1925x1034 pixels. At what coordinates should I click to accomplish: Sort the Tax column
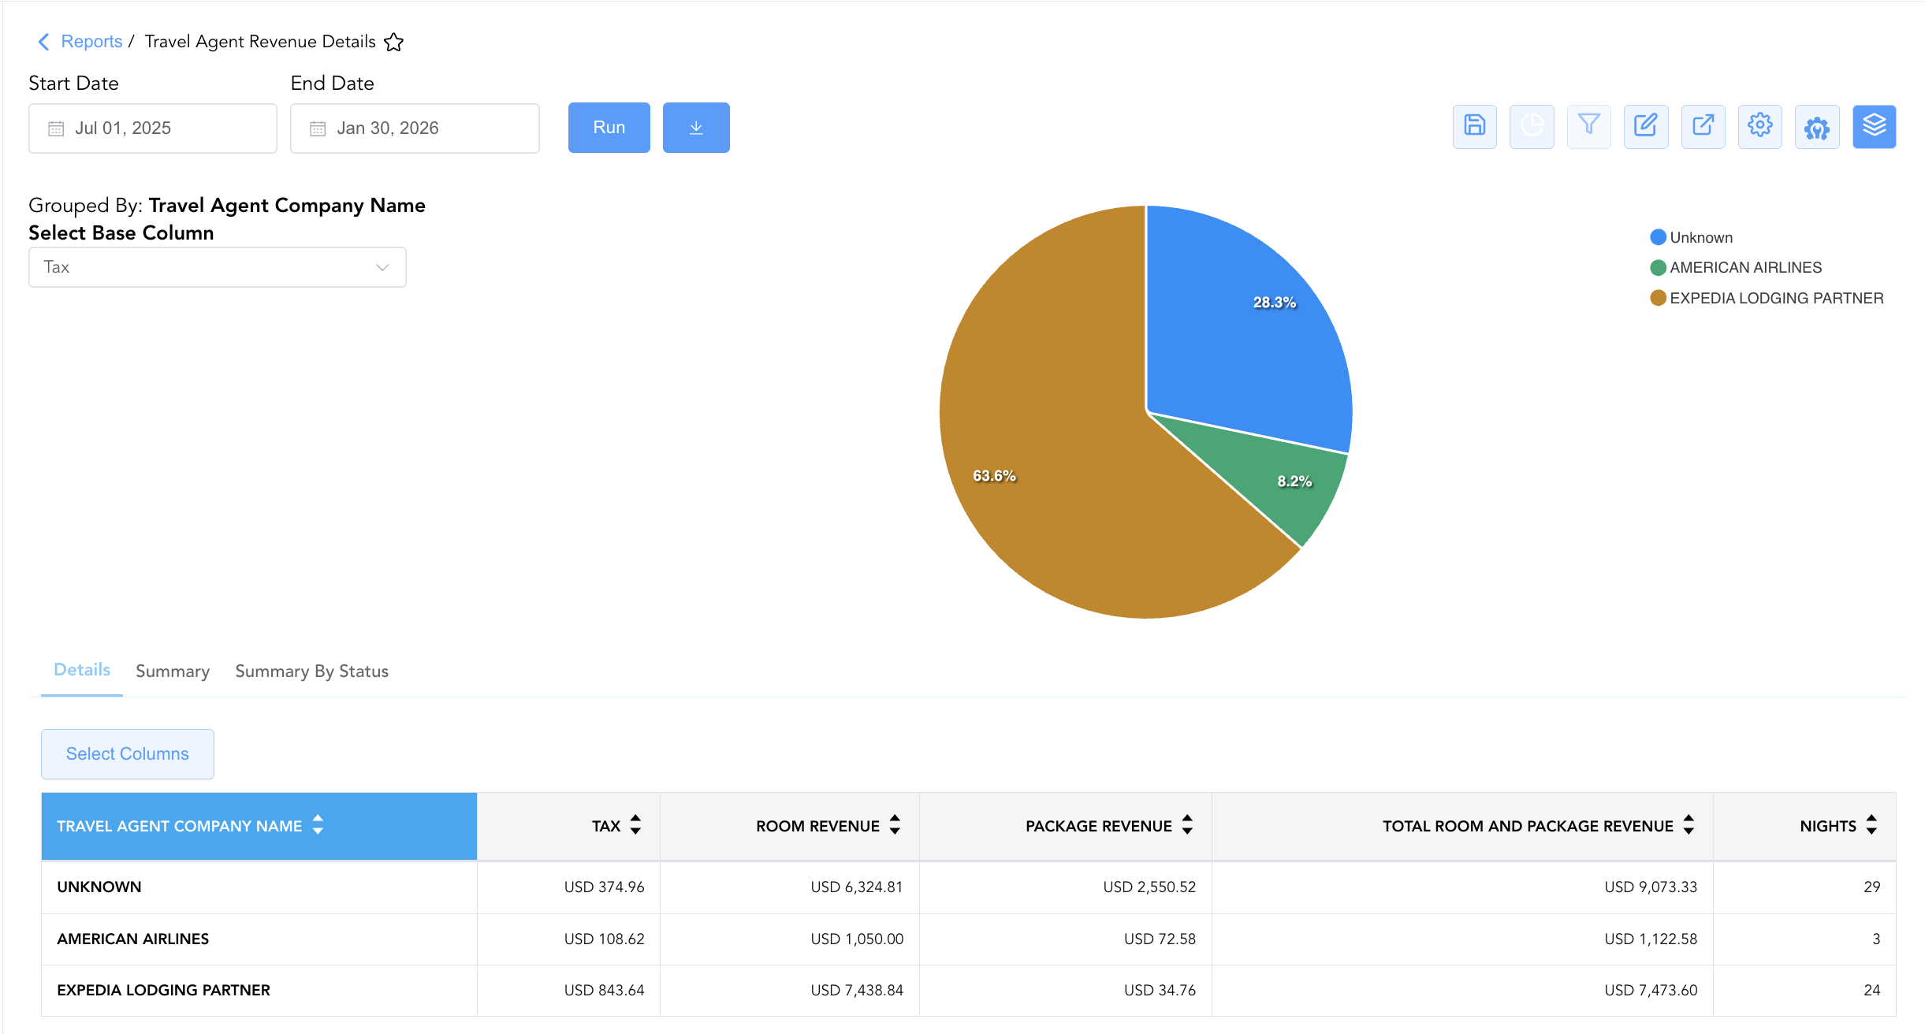point(635,825)
